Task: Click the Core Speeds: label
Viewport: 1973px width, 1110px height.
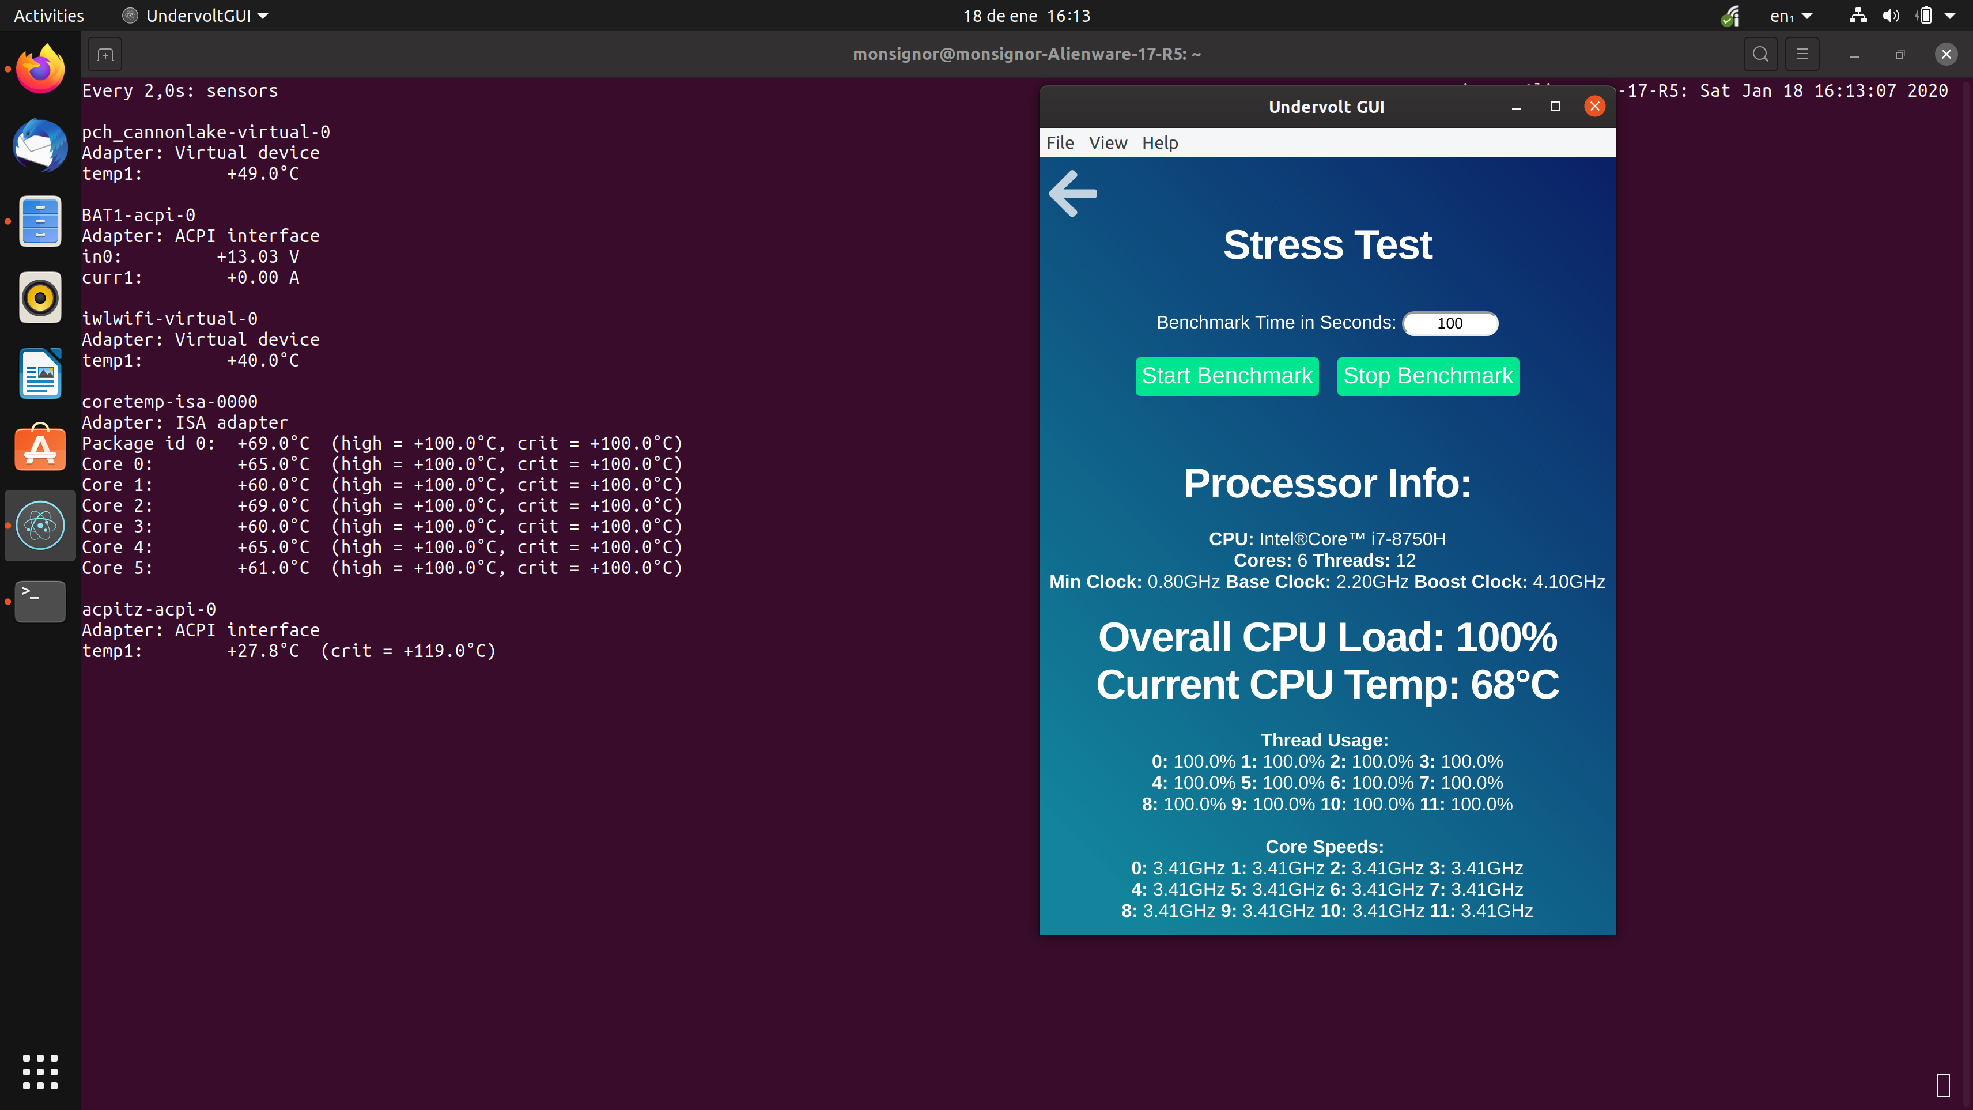Action: point(1324,847)
